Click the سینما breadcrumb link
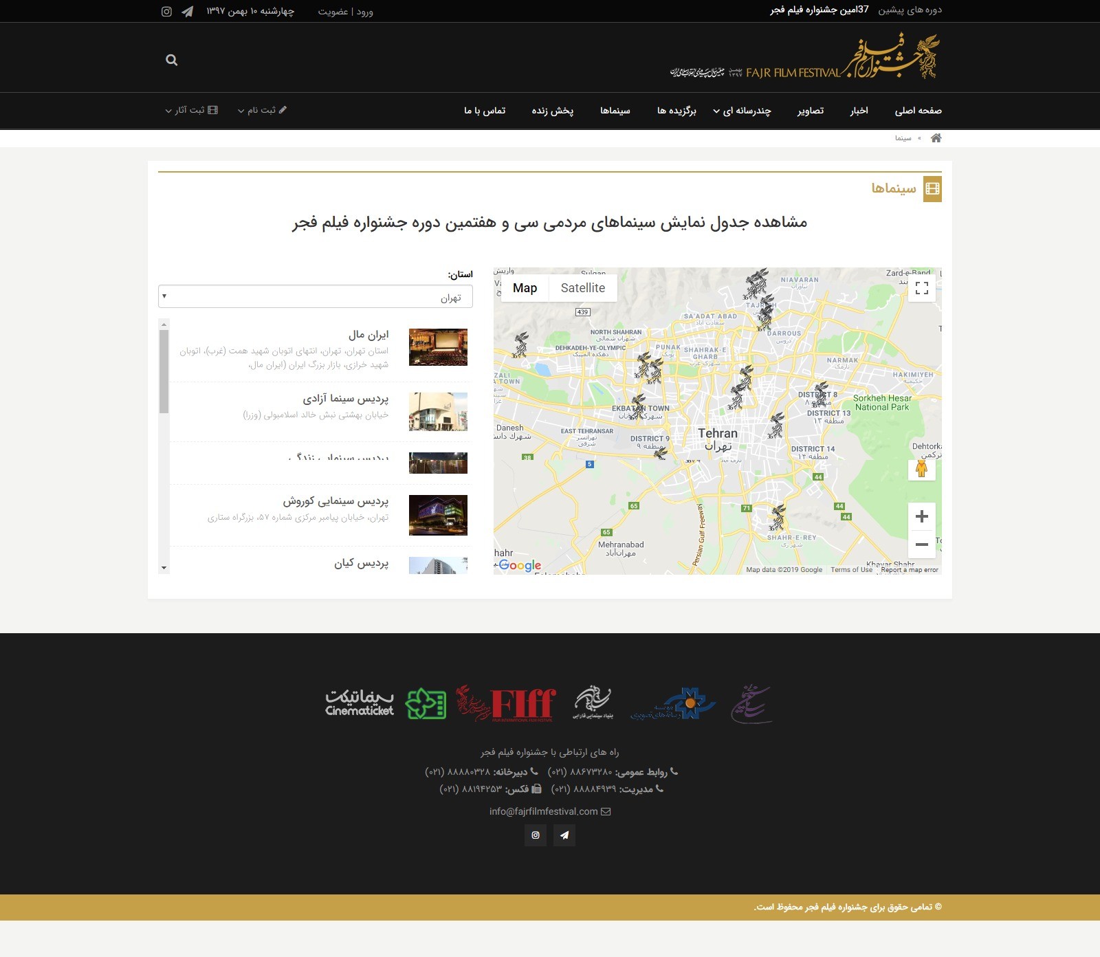 tap(903, 138)
